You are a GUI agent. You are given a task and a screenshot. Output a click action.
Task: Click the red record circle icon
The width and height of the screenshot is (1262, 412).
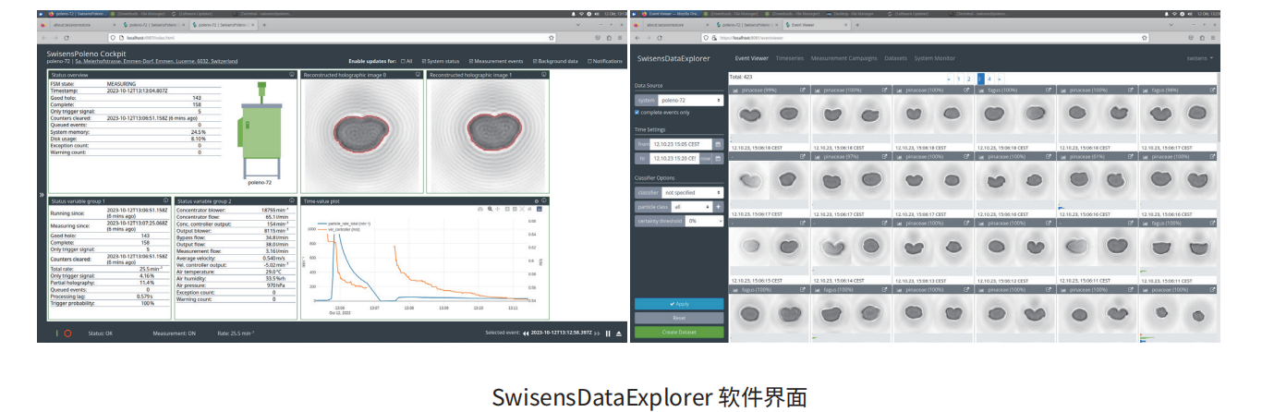(x=67, y=333)
